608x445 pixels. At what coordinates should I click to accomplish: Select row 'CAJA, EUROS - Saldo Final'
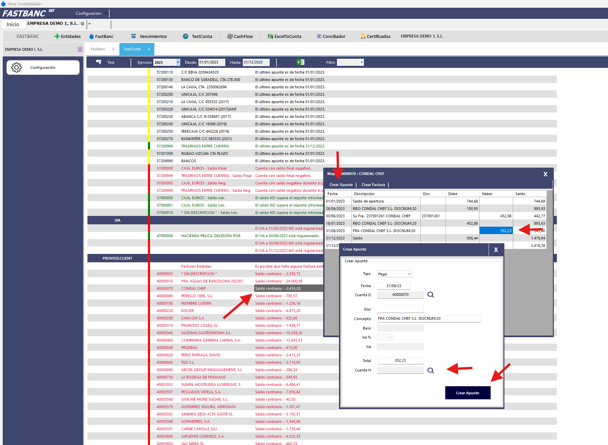coord(205,168)
